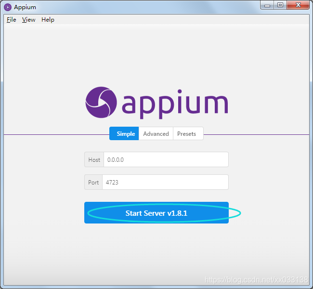The width and height of the screenshot is (313, 289).
Task: Open the Help menu
Action: coord(48,20)
